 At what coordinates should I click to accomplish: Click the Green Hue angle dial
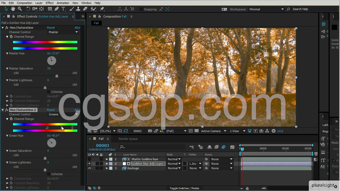click(51, 143)
